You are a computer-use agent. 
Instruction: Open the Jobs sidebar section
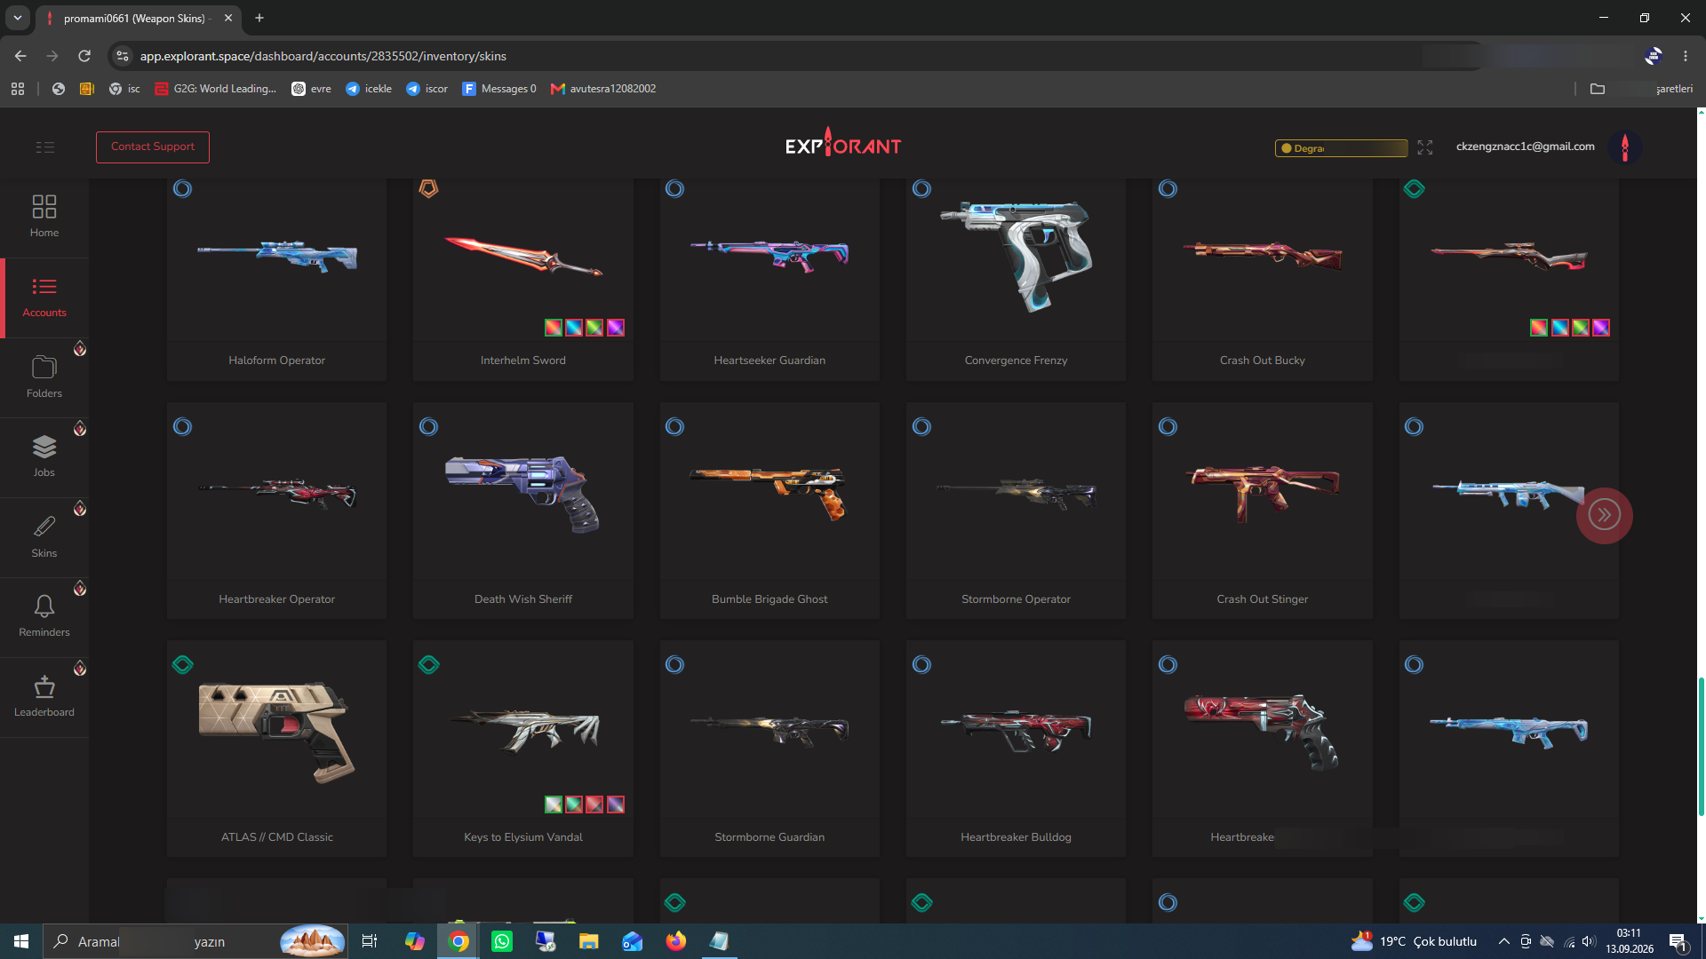pyautogui.click(x=44, y=457)
